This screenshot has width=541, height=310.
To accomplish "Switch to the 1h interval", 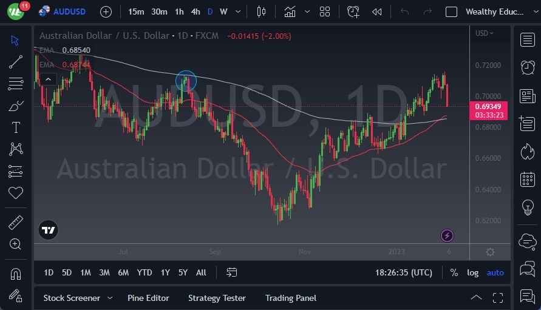I will 179,12.
